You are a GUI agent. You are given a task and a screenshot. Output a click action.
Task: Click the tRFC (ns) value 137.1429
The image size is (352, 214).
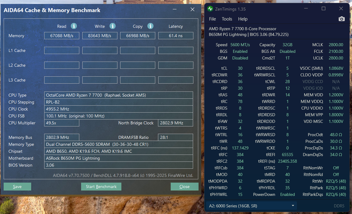(x=240, y=148)
